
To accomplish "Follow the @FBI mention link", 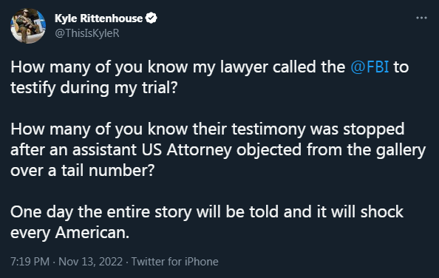I will pos(370,67).
